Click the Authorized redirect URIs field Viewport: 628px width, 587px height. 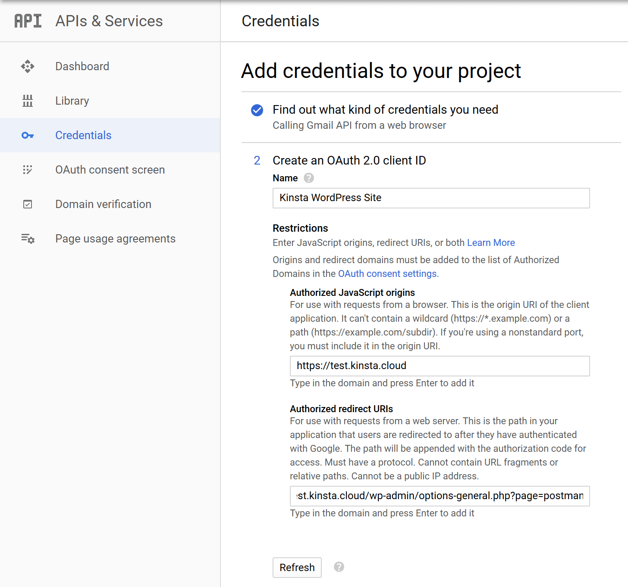point(440,496)
